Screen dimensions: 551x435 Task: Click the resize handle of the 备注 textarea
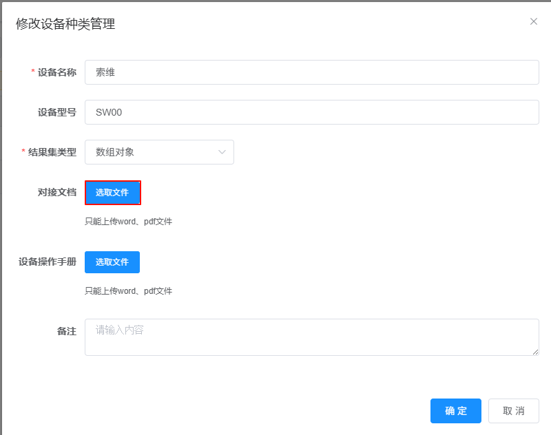[x=534, y=352]
